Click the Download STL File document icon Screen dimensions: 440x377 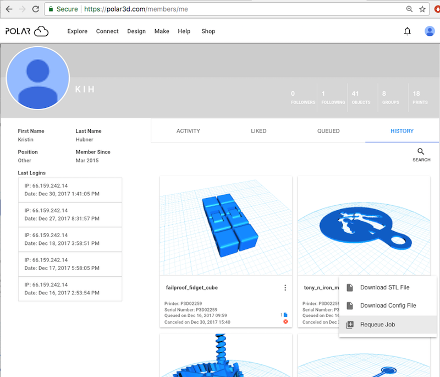coord(350,287)
